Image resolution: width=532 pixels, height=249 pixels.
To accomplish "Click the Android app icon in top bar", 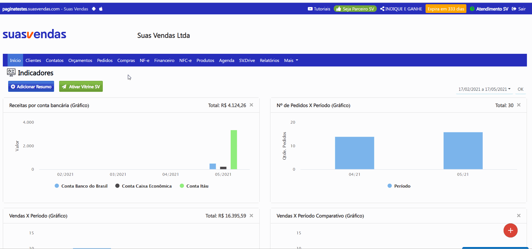I will (x=94, y=9).
